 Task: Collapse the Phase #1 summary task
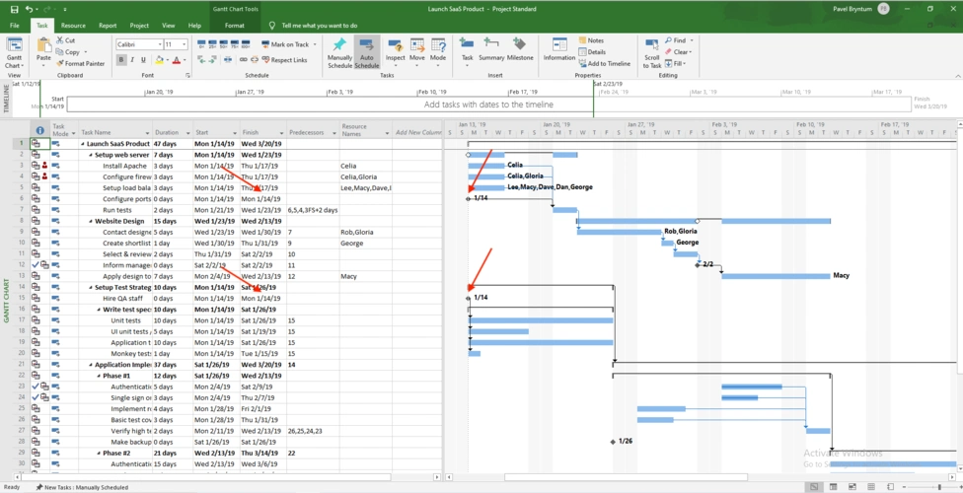point(99,376)
